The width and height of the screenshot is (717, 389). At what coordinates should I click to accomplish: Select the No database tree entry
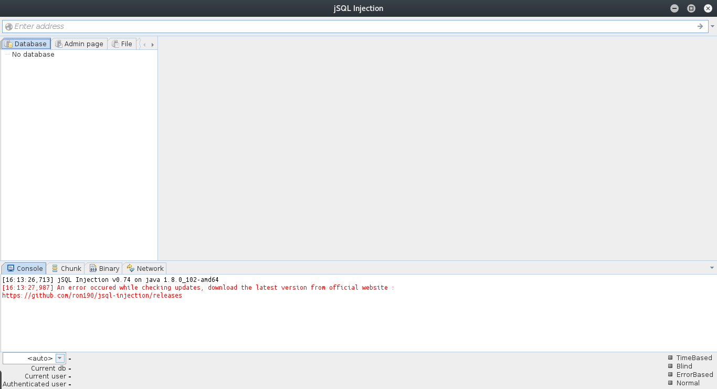pos(33,55)
